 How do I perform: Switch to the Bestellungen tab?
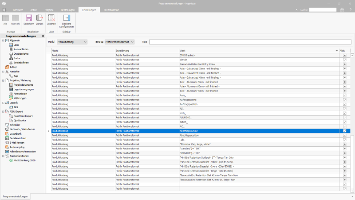pyautogui.click(x=68, y=10)
